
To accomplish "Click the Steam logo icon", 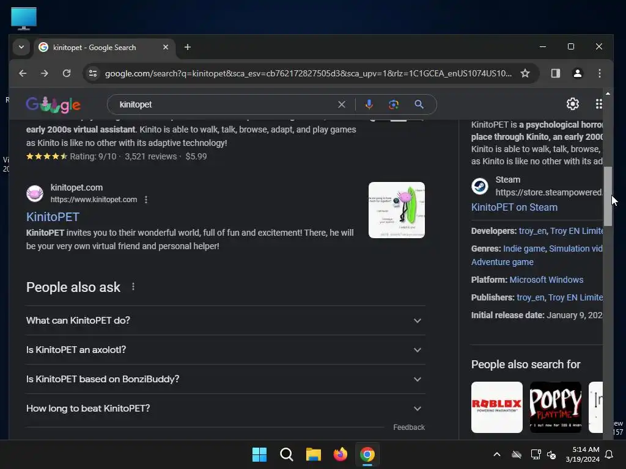I will point(479,186).
